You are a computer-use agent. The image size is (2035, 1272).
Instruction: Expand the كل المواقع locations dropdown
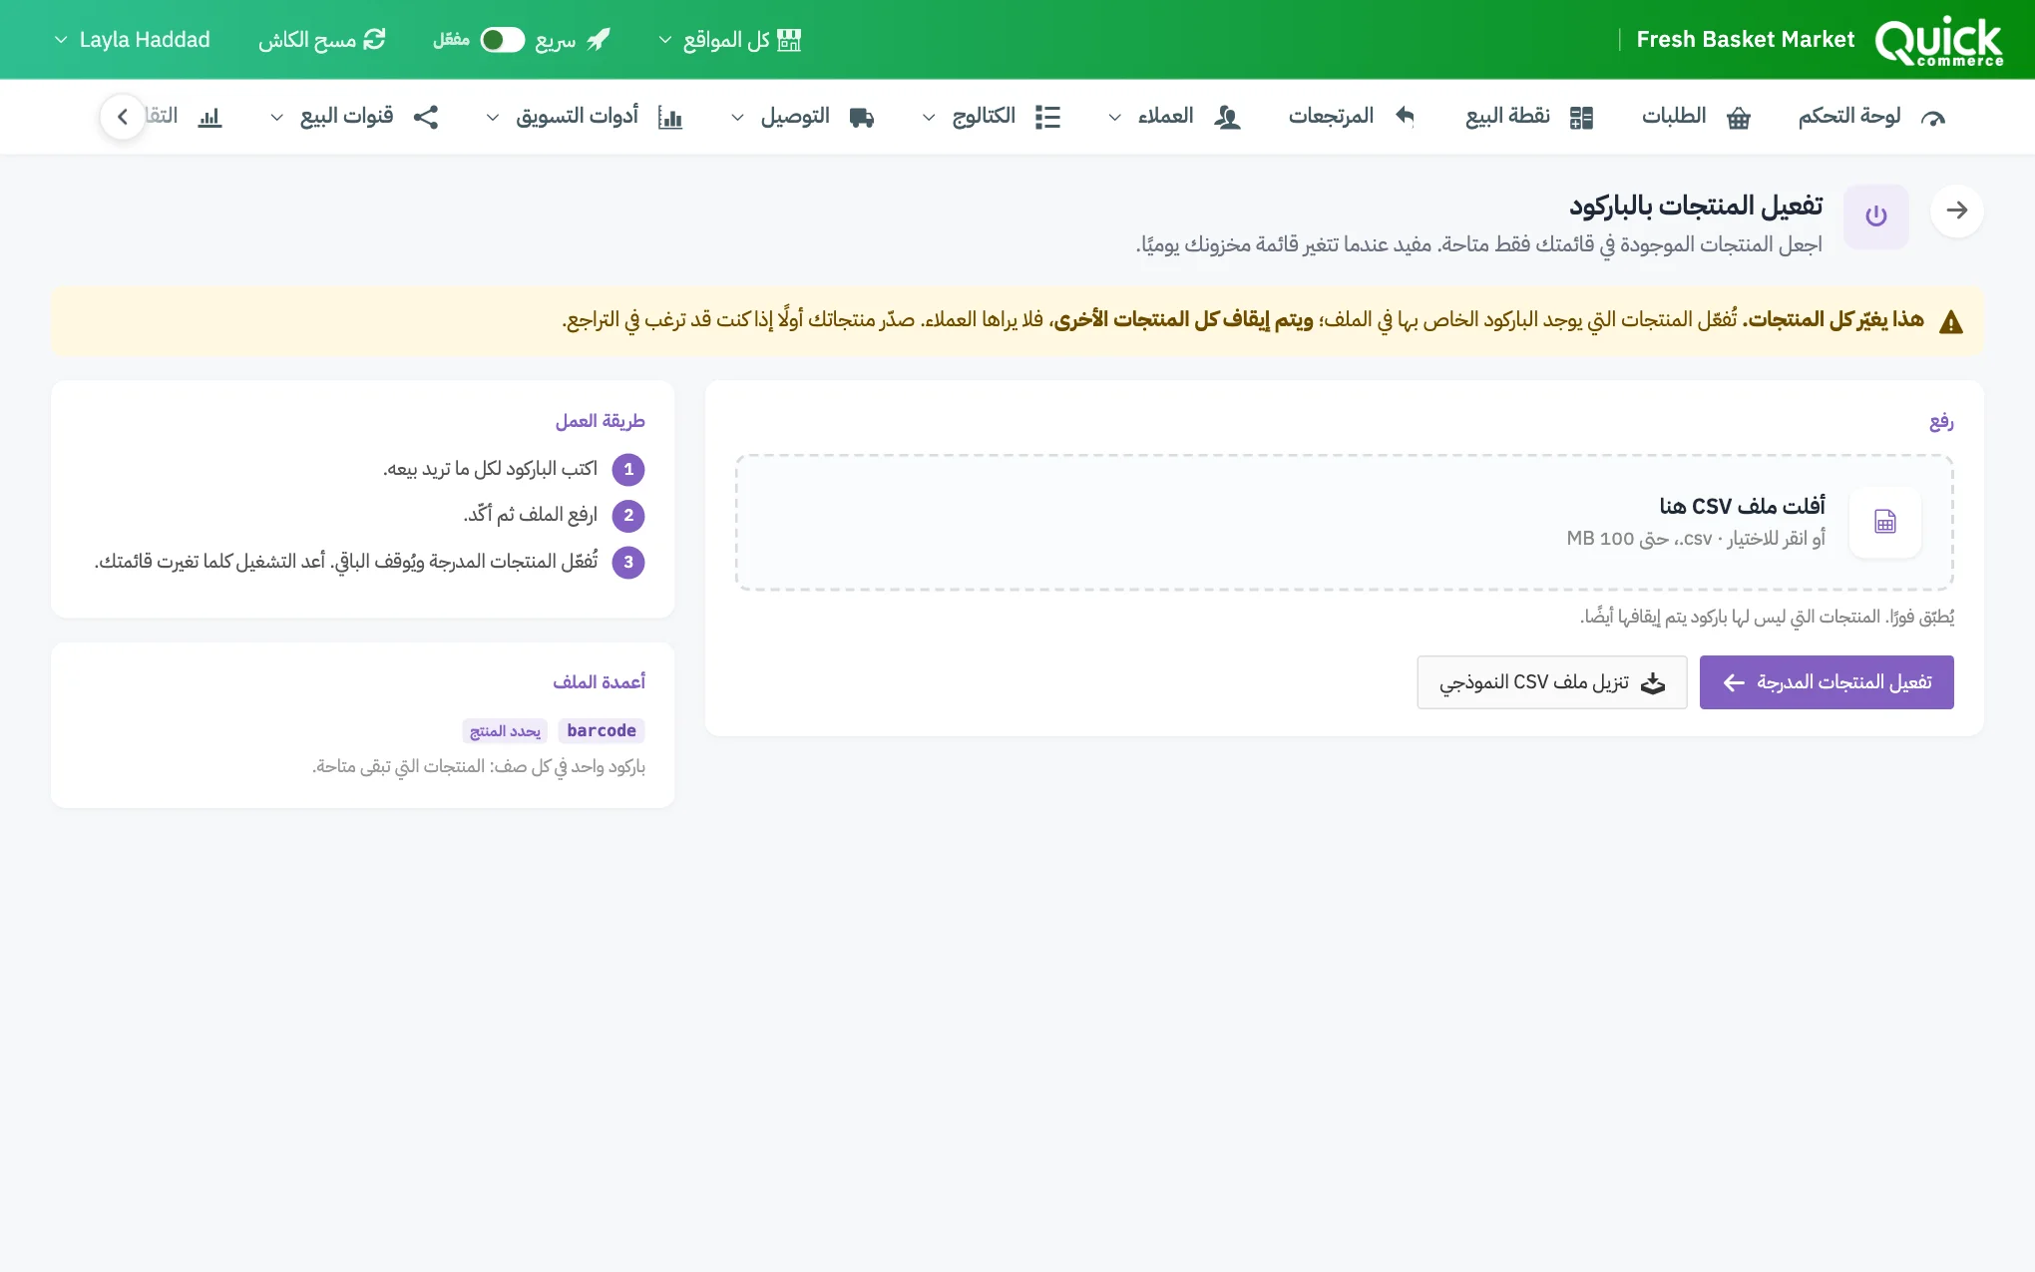730,40
